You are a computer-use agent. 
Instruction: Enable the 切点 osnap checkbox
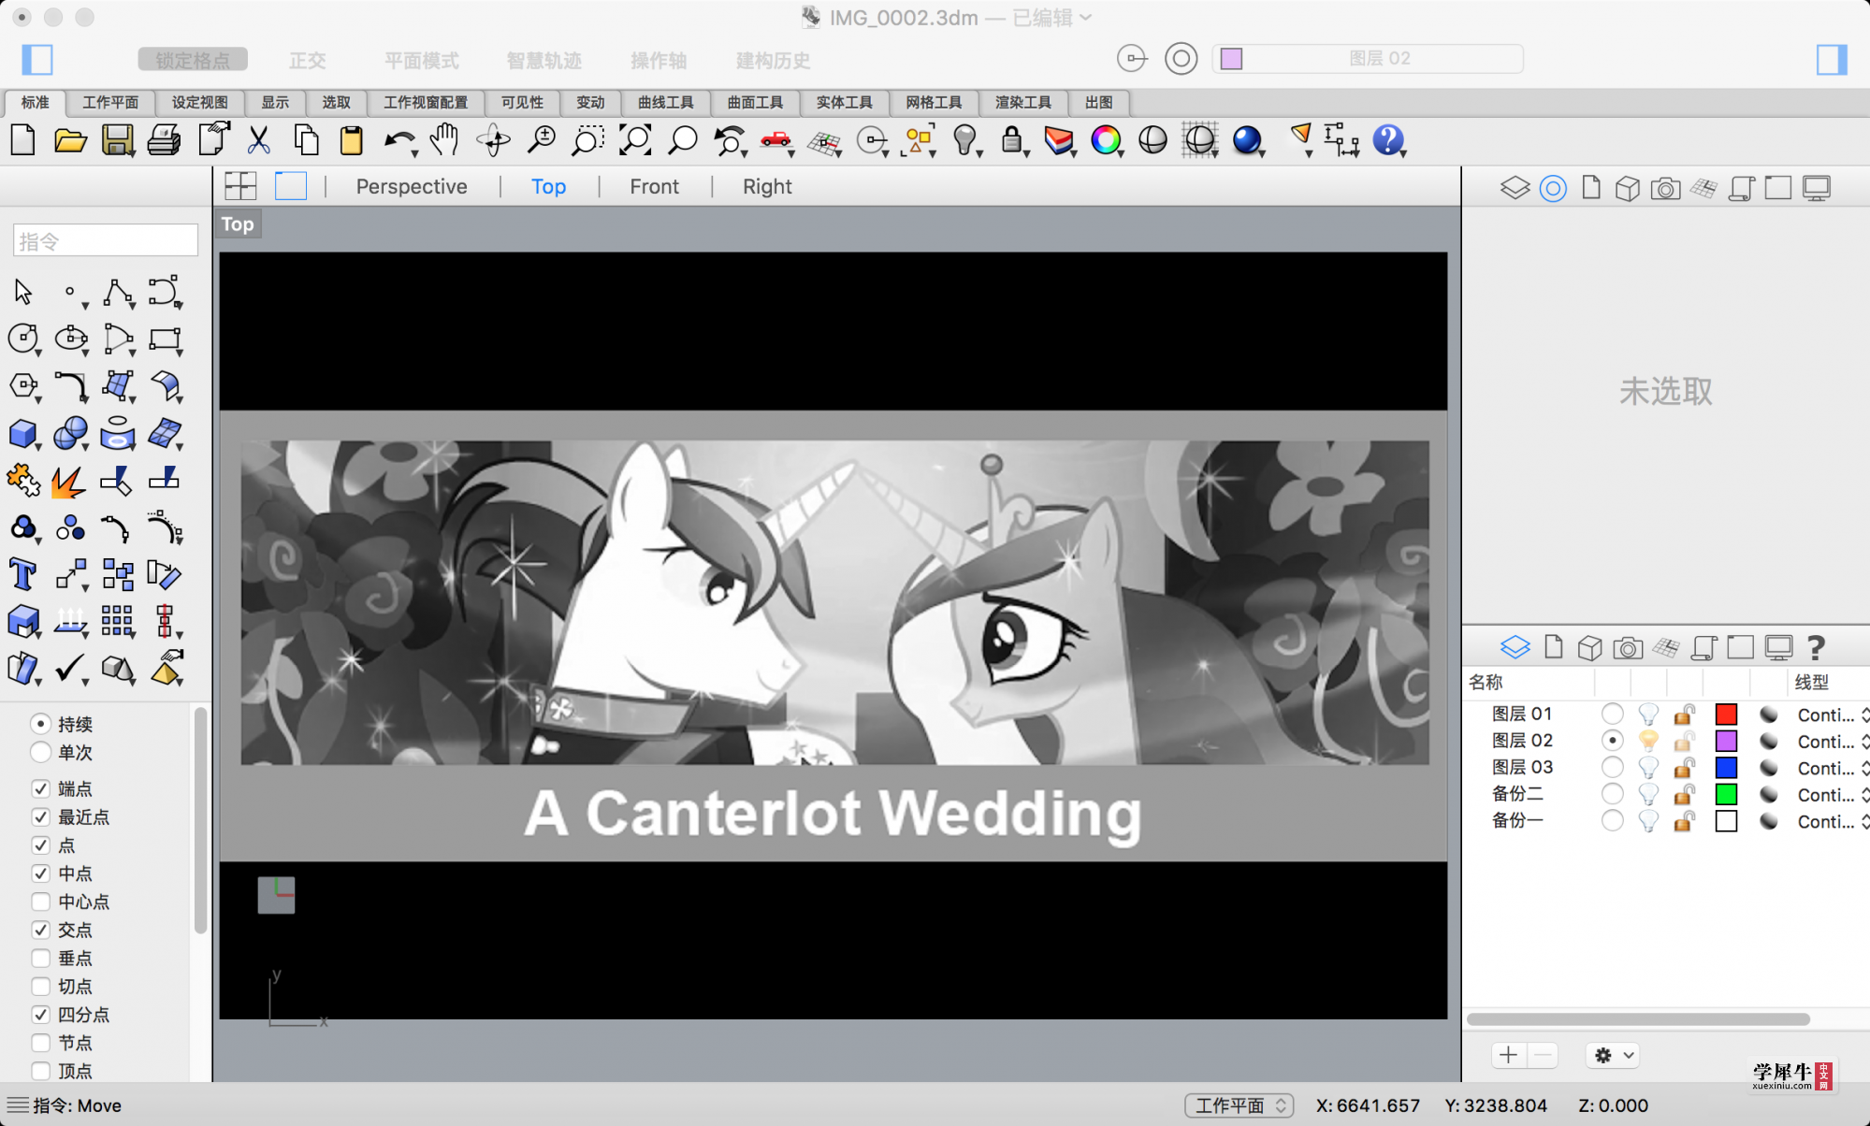pyautogui.click(x=40, y=986)
